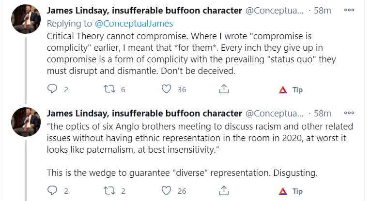Retweet the Anglo brothers quote tweet
Viewport: 371px width, 201px height.
click(x=109, y=191)
